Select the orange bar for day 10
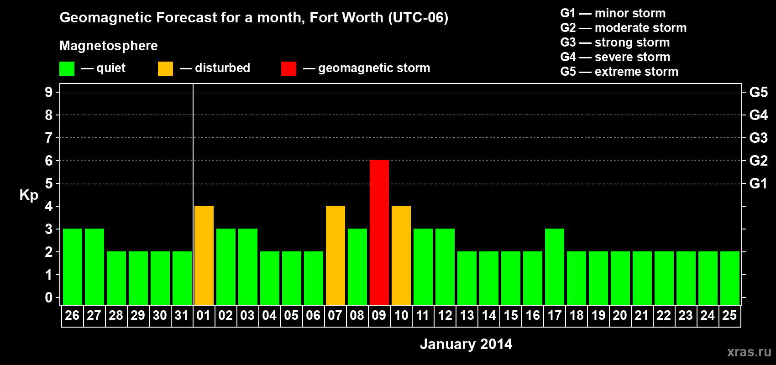This screenshot has width=776, height=365. click(x=401, y=255)
